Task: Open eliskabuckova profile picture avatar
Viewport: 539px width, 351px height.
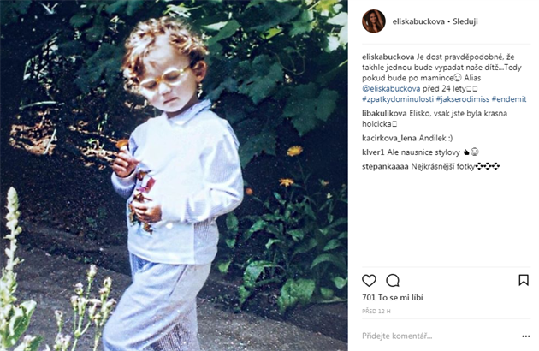Action: pyautogui.click(x=374, y=21)
